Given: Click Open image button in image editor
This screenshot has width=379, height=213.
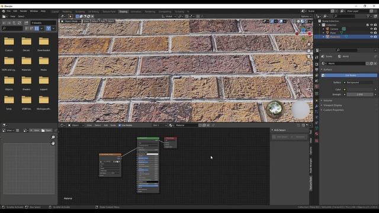Looking at the screenshot, I should point(46,130).
